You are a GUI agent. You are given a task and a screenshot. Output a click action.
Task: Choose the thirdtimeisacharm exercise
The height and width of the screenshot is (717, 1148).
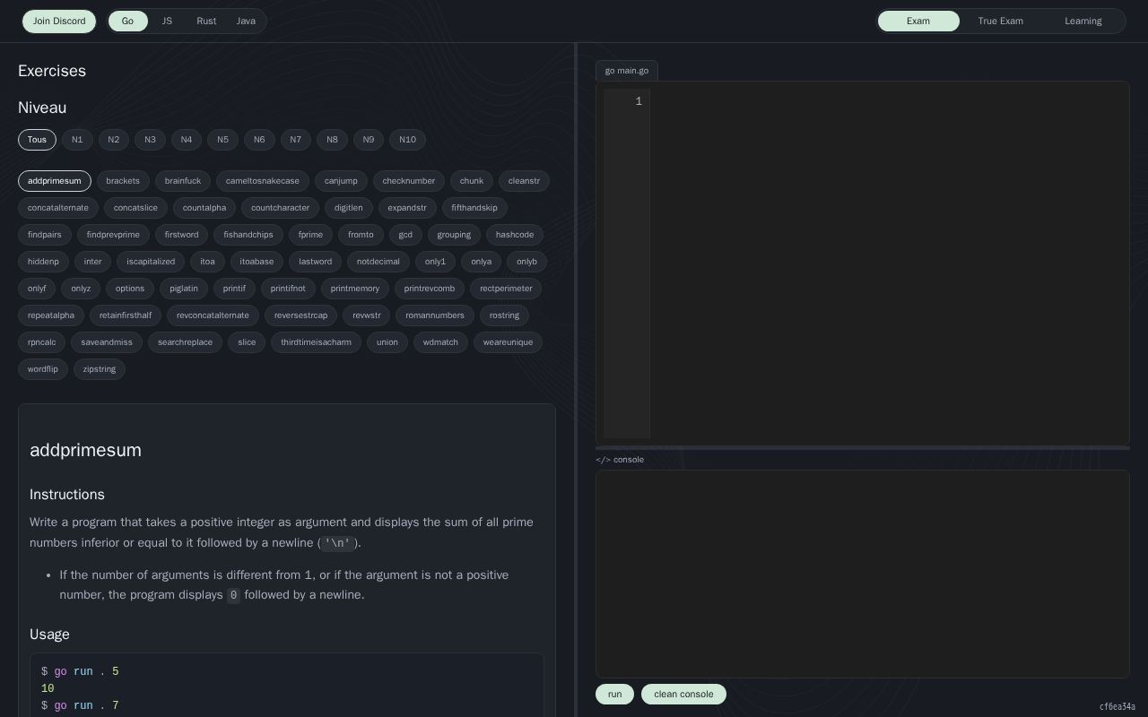pyautogui.click(x=316, y=342)
